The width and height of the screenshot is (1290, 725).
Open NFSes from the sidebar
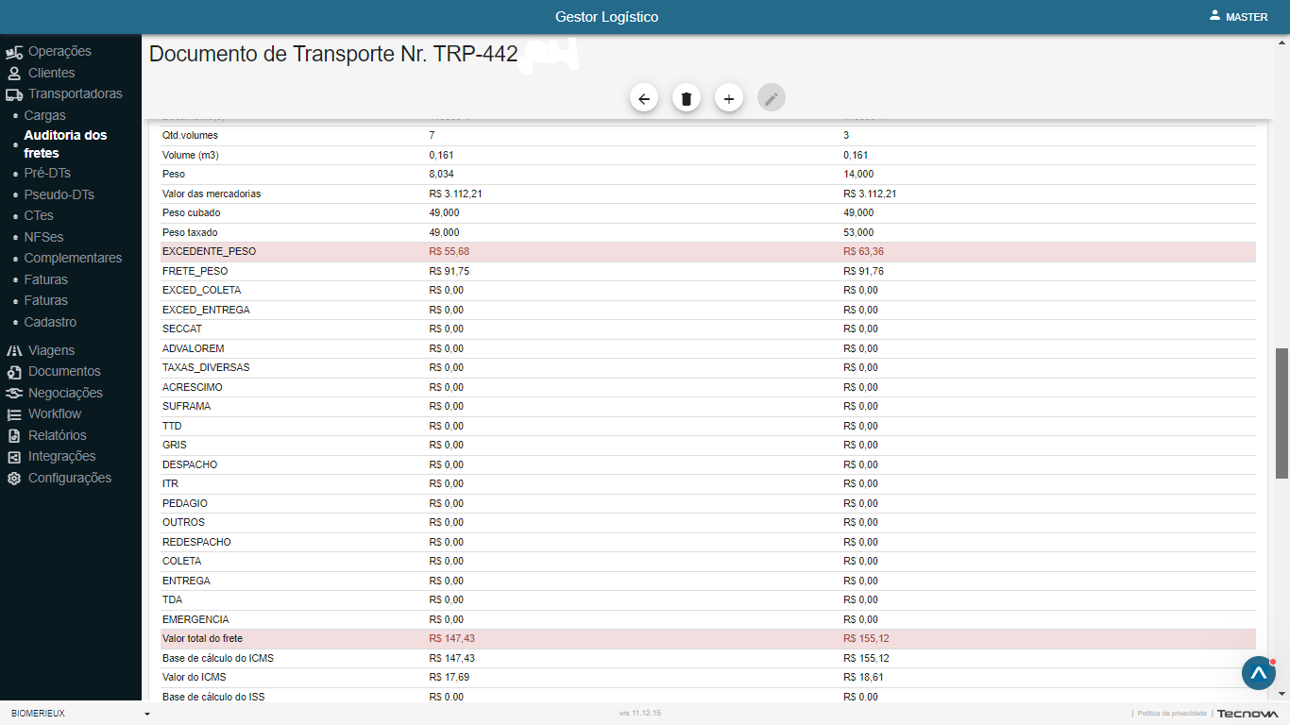coord(44,237)
